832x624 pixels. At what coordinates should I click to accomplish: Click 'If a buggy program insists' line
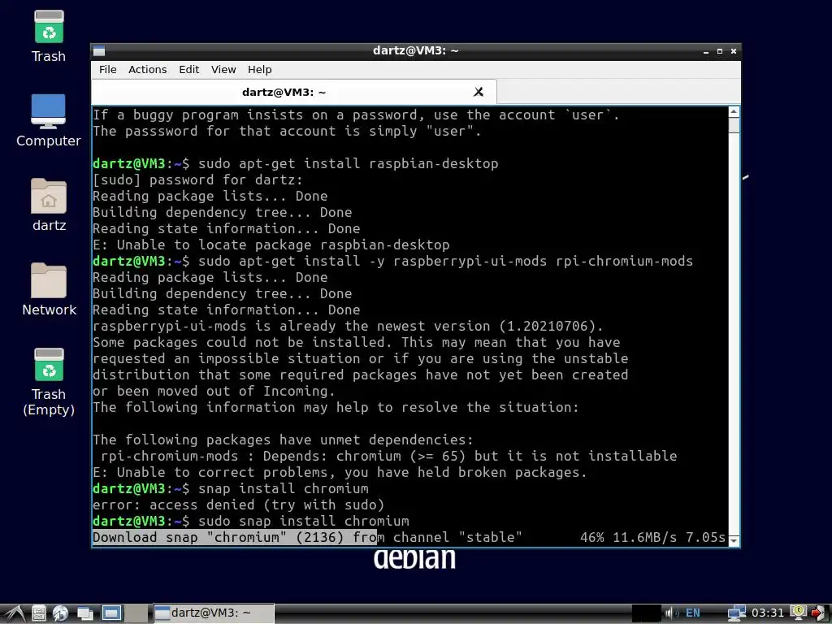coord(356,115)
